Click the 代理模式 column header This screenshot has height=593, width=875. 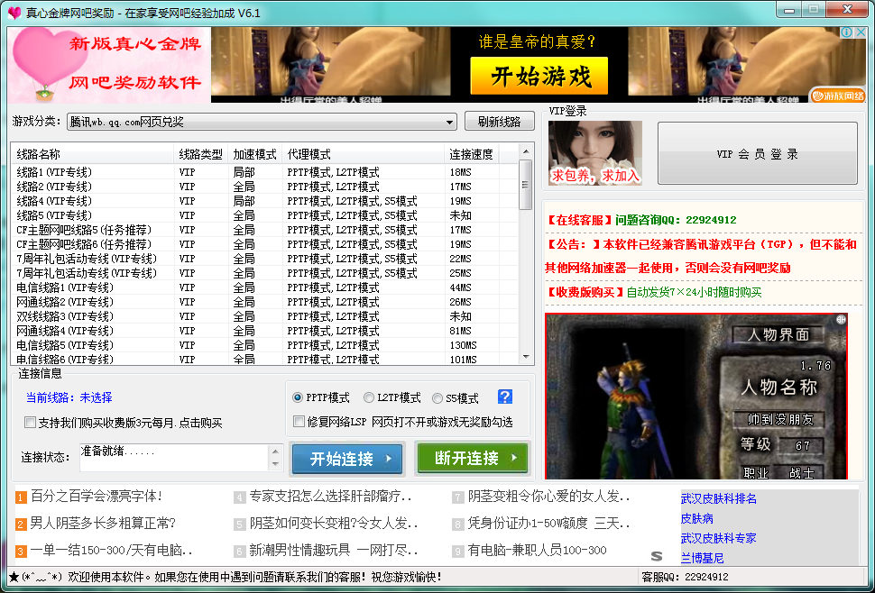point(364,154)
